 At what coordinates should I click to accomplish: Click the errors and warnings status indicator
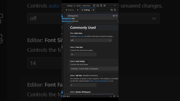67,96
